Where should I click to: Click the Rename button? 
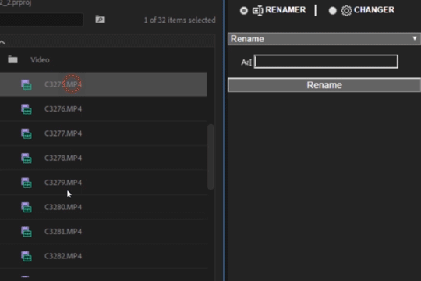[x=324, y=85]
